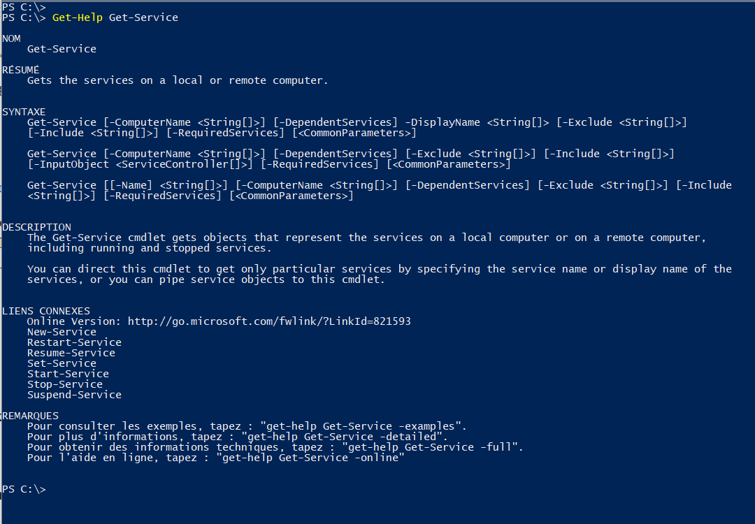Click the Start-Service related link
The width and height of the screenshot is (755, 524).
pyautogui.click(x=68, y=374)
